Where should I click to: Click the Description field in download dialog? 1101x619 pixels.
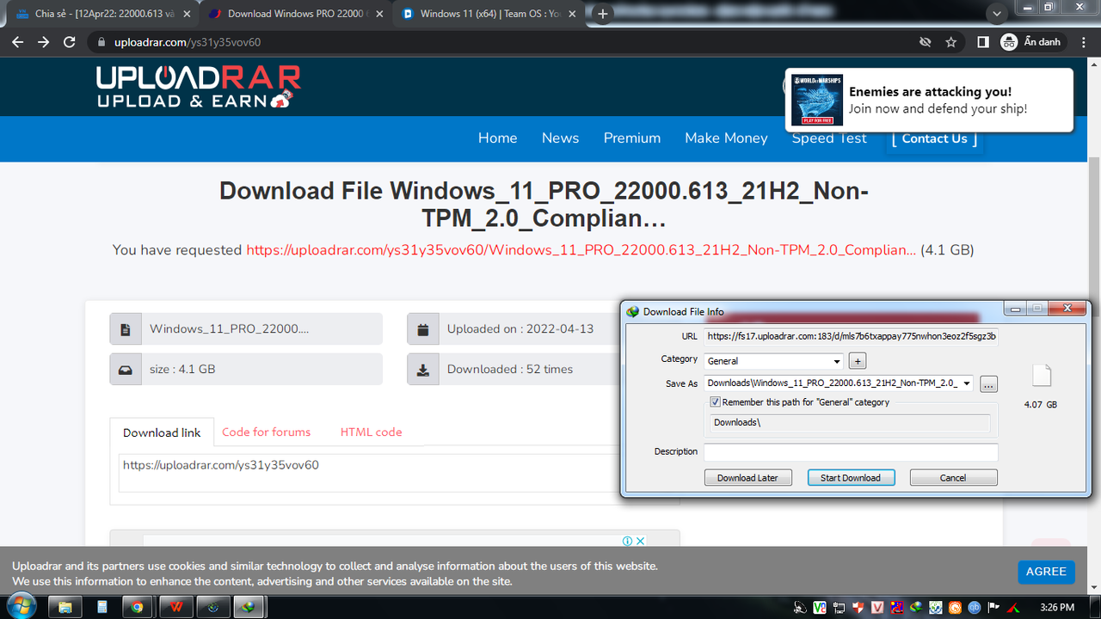click(x=851, y=452)
